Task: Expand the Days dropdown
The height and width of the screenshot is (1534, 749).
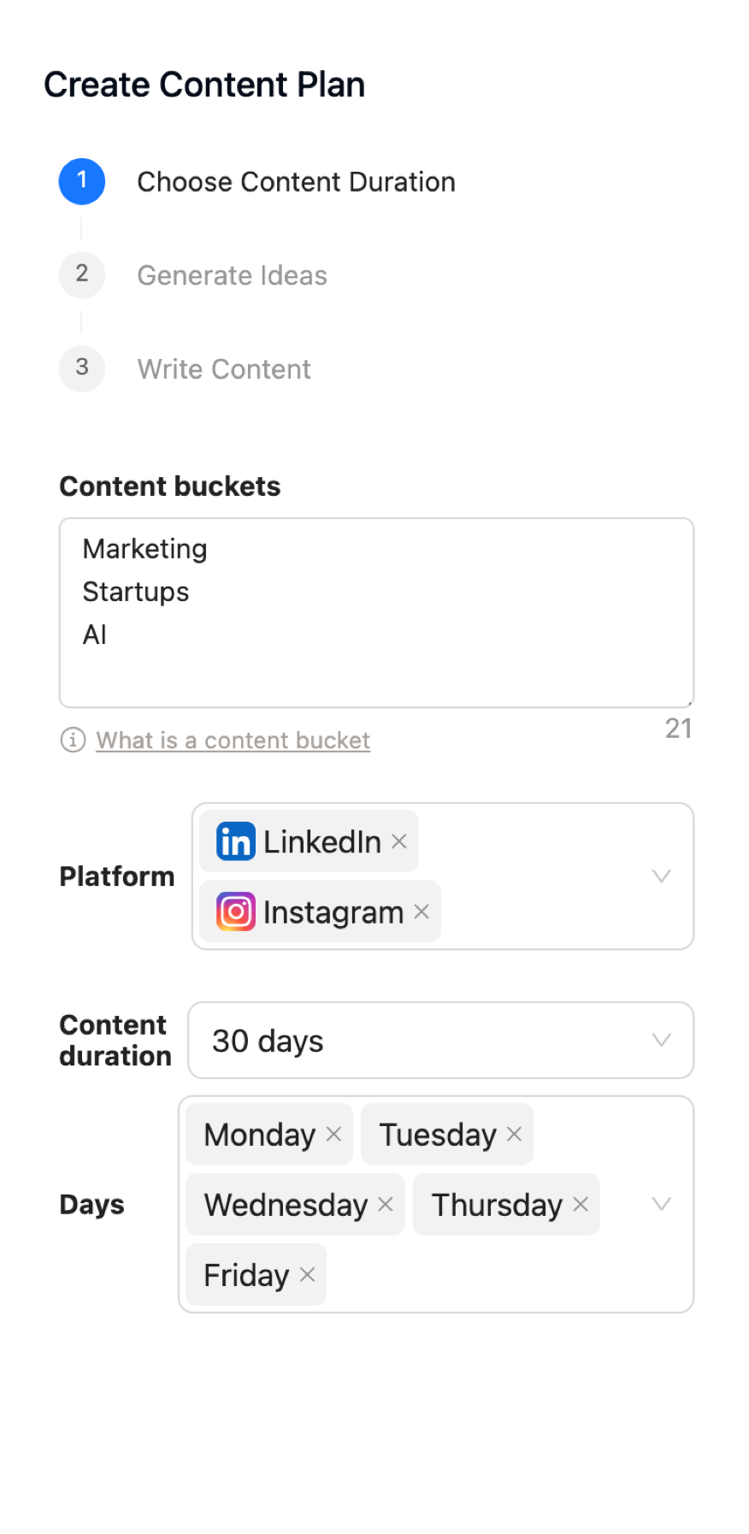Action: click(660, 1204)
